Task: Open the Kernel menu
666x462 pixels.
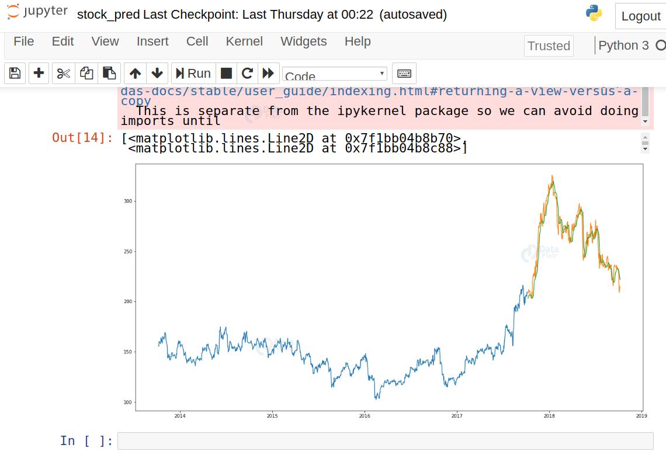Action: [244, 41]
